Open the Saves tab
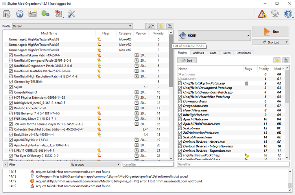Viewport: 295px width, 195px height. click(x=227, y=53)
